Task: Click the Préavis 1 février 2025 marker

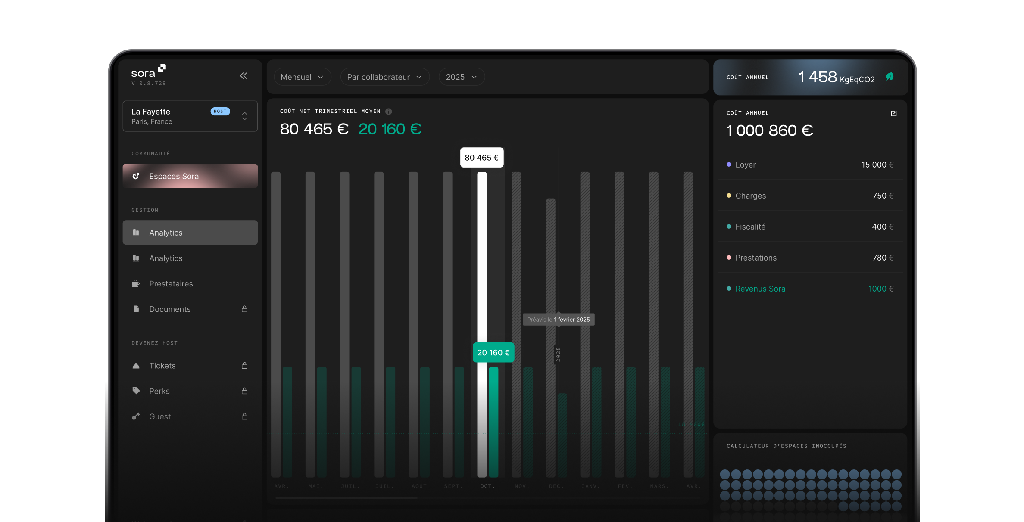Action: 559,320
